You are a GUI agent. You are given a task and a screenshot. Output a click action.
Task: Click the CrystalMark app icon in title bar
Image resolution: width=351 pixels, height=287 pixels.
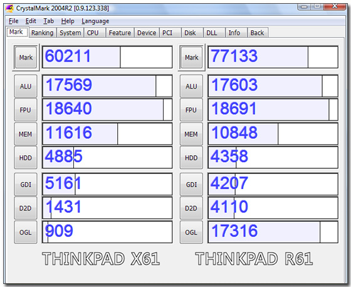9,8
